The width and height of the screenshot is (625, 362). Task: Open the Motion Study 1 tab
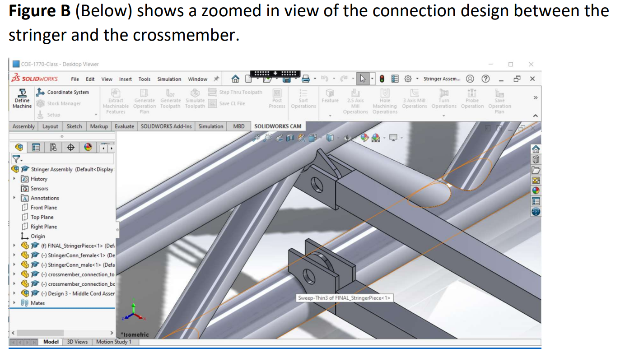point(114,342)
